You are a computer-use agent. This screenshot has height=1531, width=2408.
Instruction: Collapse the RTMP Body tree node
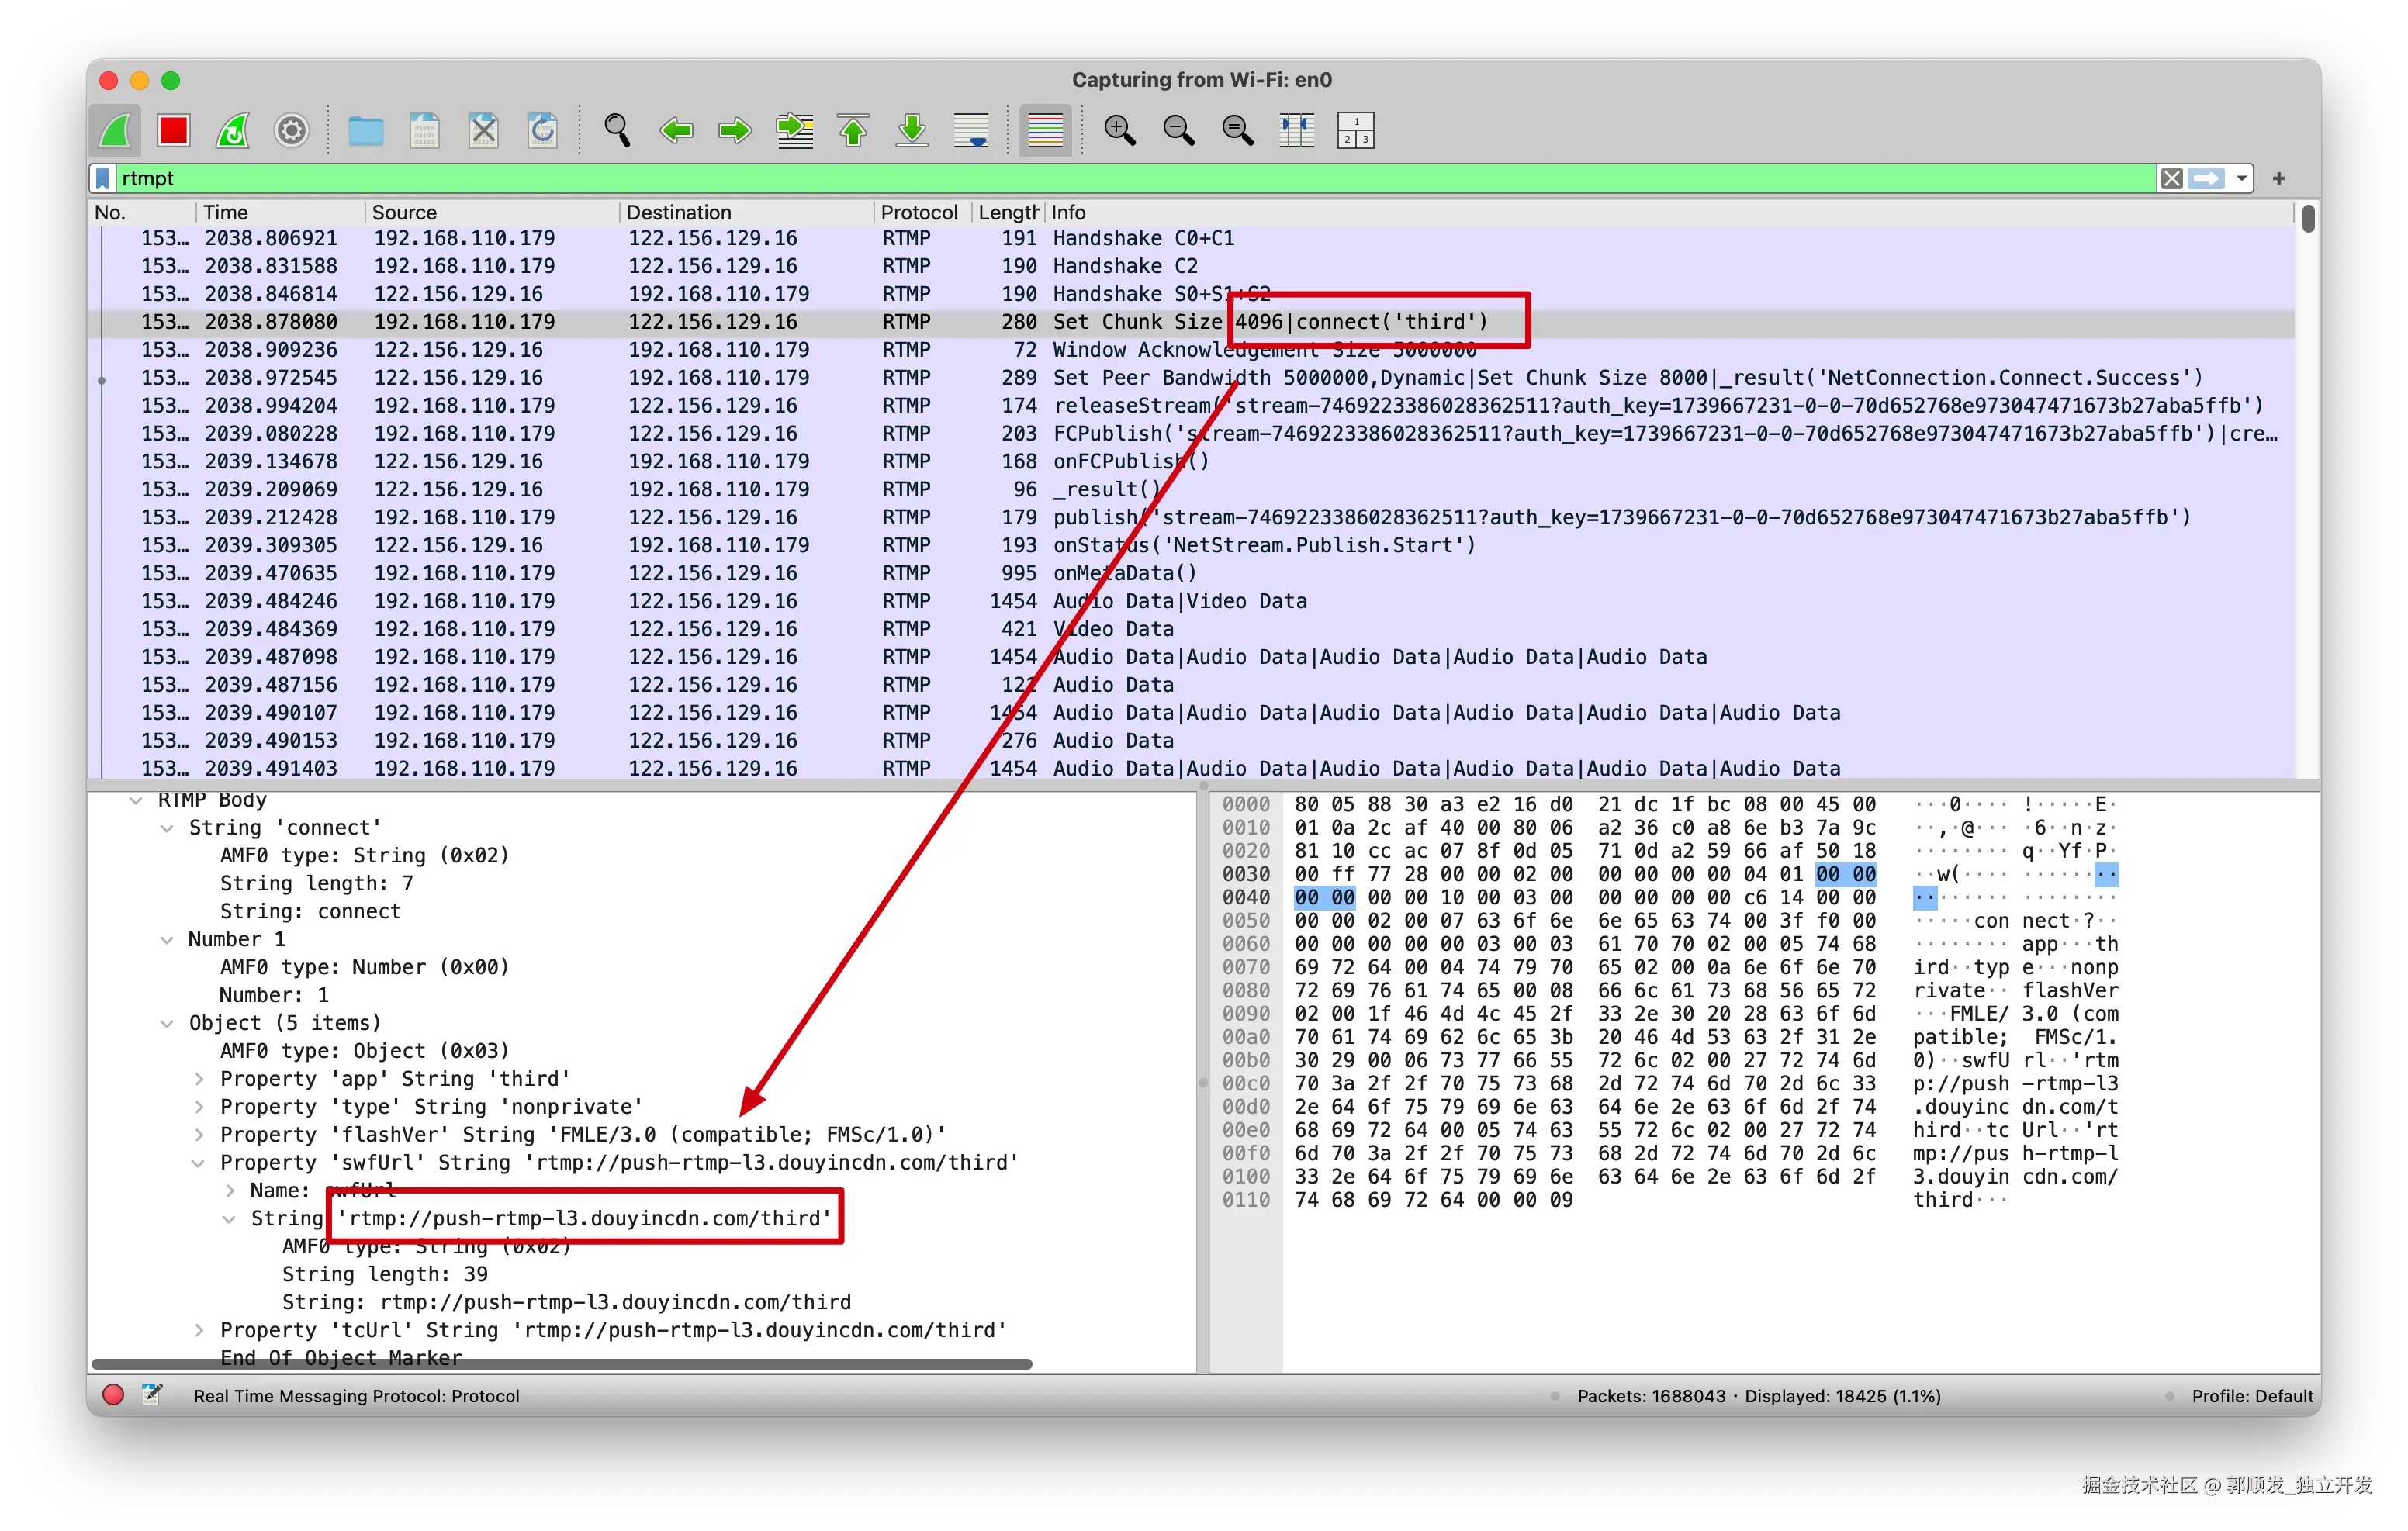coord(136,800)
